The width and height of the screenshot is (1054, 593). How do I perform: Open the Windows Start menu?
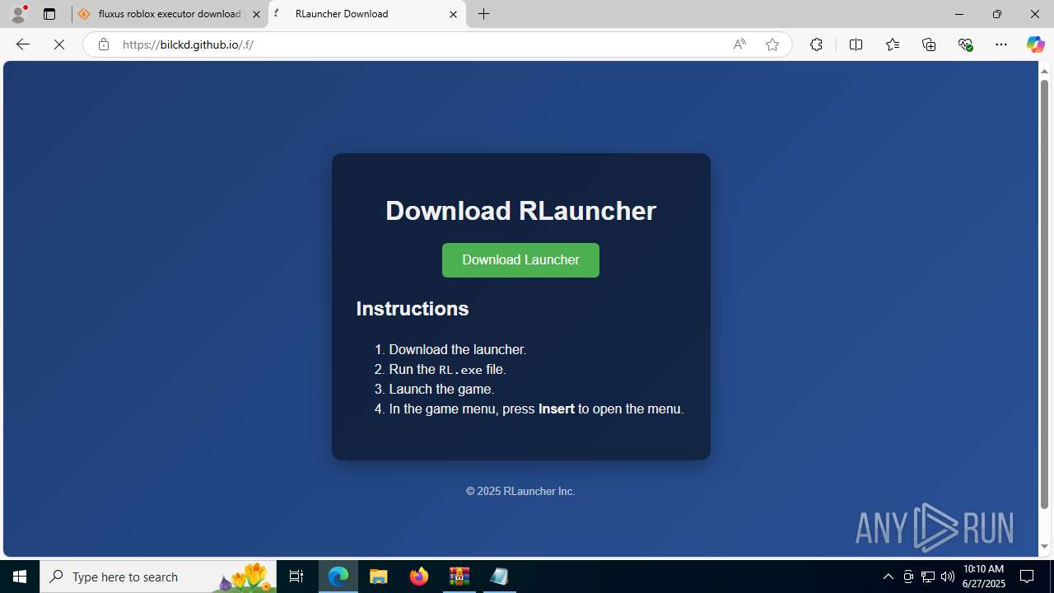click(20, 577)
